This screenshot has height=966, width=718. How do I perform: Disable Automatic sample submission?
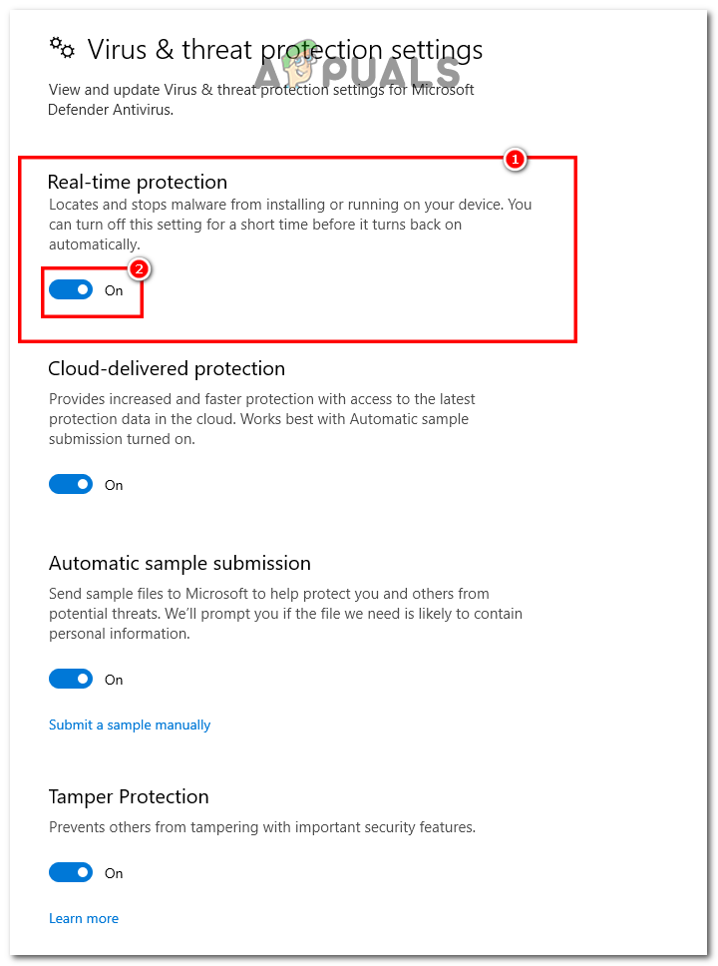(71, 678)
